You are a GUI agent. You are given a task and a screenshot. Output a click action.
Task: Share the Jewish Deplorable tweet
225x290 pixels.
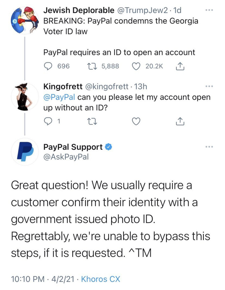180,66
